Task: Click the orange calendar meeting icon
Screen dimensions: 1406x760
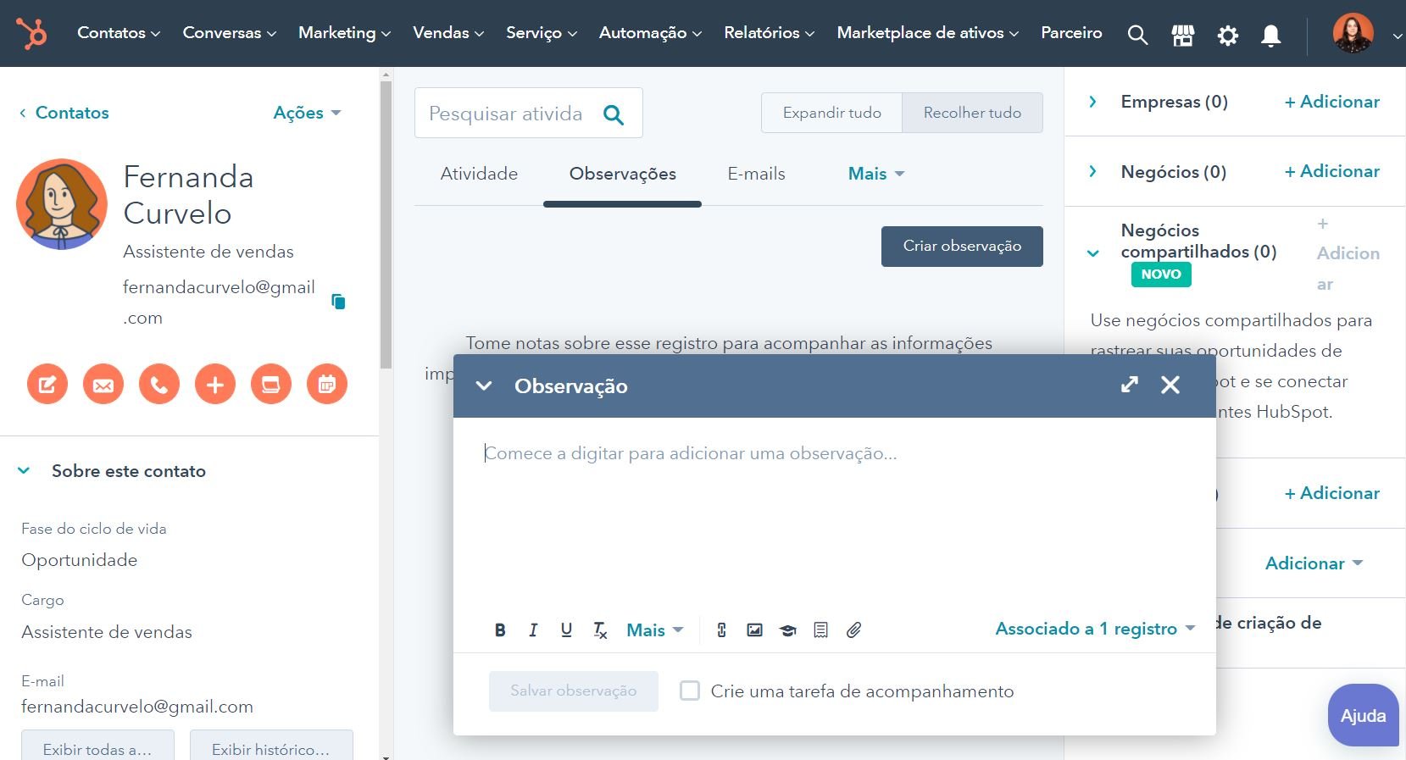Action: pos(327,385)
